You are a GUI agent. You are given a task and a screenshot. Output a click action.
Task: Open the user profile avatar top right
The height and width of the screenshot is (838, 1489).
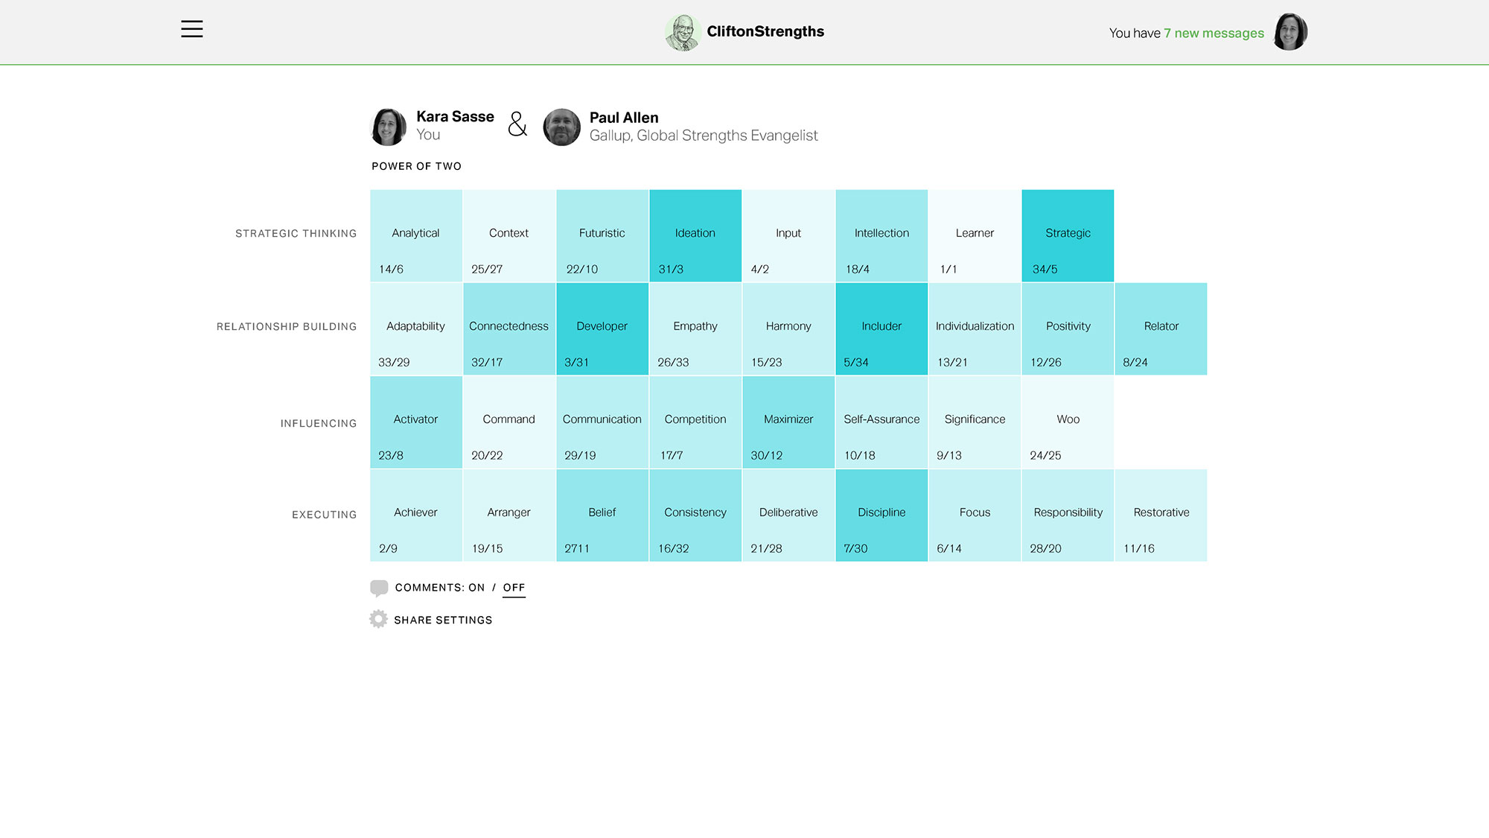[1290, 32]
